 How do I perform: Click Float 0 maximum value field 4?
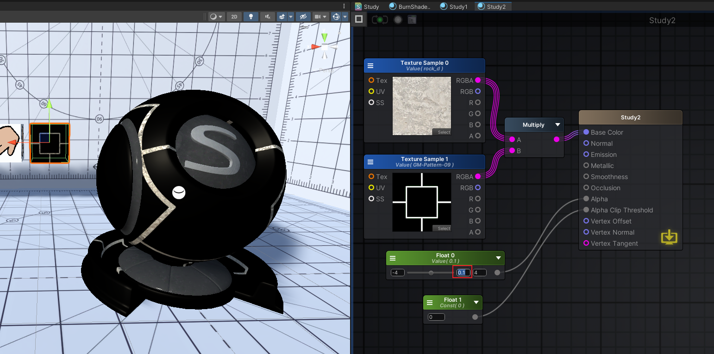pos(480,273)
